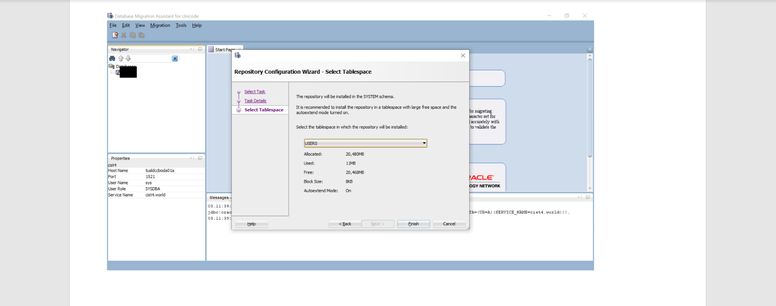Viewport: 776px width, 306px height.
Task: Go to the Task Details wizard step
Action: [255, 101]
